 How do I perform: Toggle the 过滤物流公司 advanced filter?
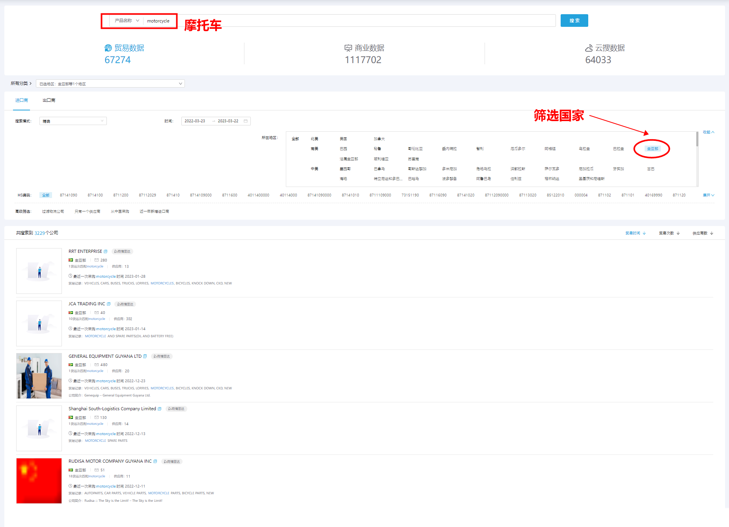point(53,211)
